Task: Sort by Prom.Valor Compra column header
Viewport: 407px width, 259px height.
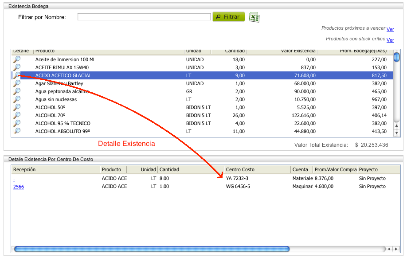Action: (335, 169)
